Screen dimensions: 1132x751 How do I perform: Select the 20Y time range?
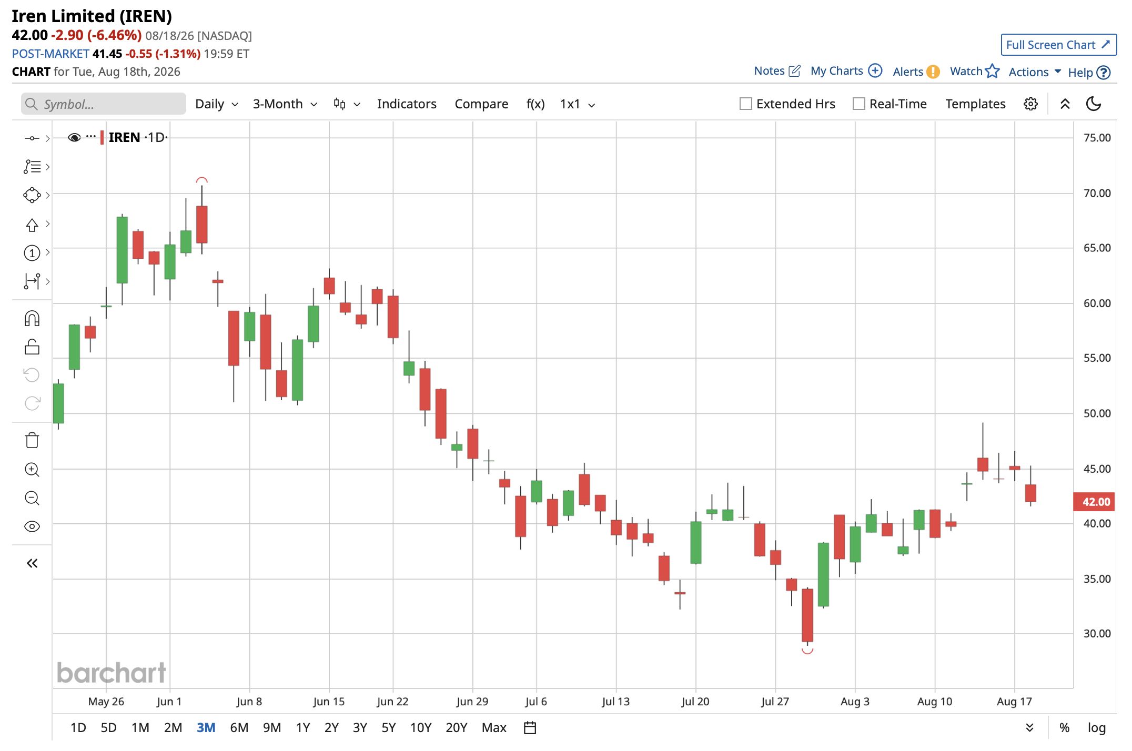(x=456, y=727)
